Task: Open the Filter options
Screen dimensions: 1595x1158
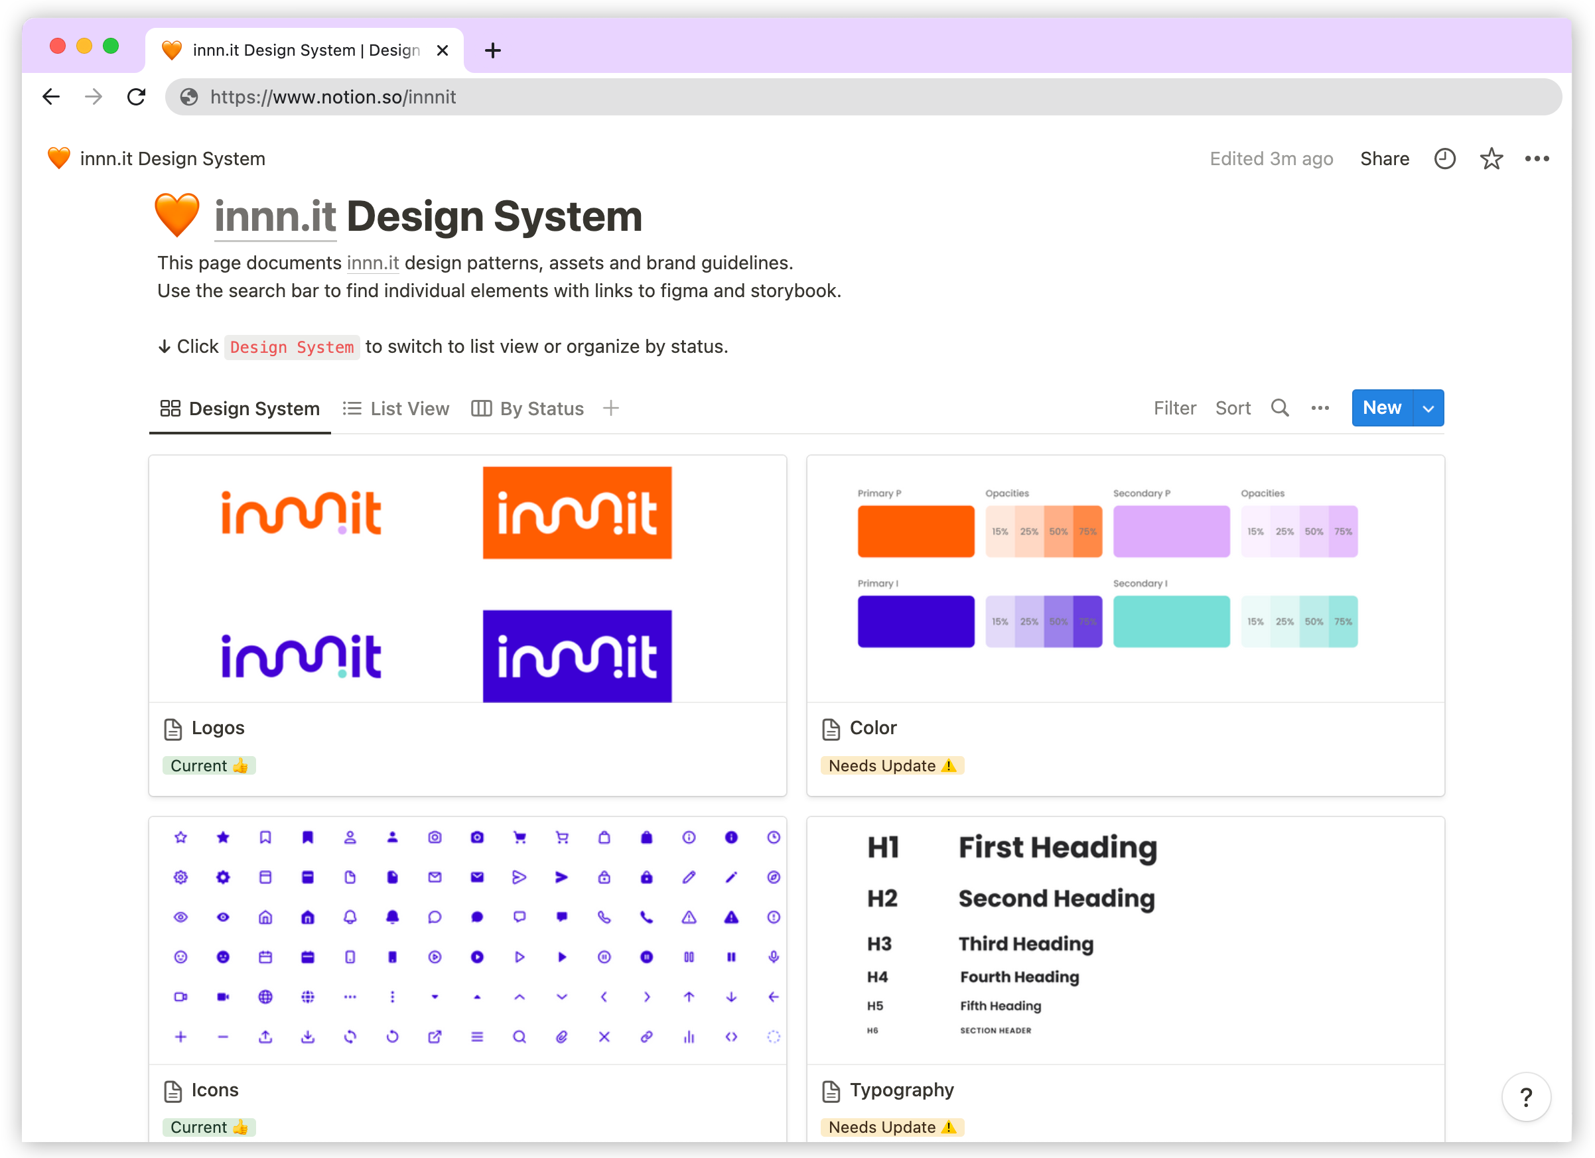Action: pos(1174,408)
